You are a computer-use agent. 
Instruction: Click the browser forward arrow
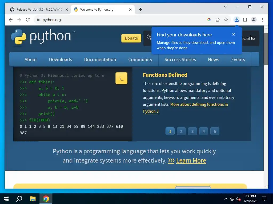click(x=19, y=20)
